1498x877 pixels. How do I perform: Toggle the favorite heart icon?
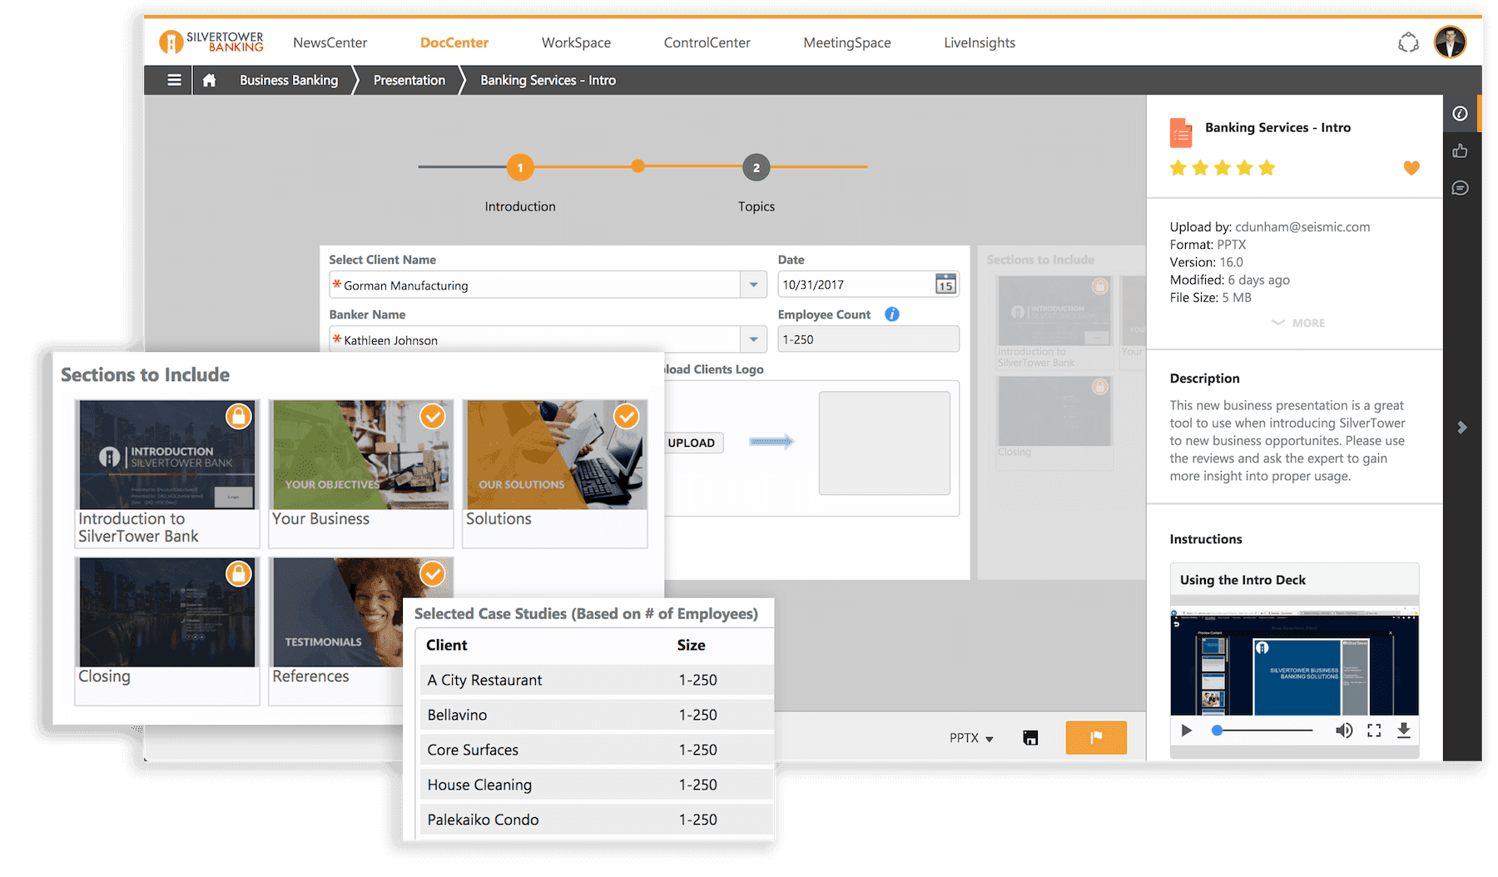1411,168
